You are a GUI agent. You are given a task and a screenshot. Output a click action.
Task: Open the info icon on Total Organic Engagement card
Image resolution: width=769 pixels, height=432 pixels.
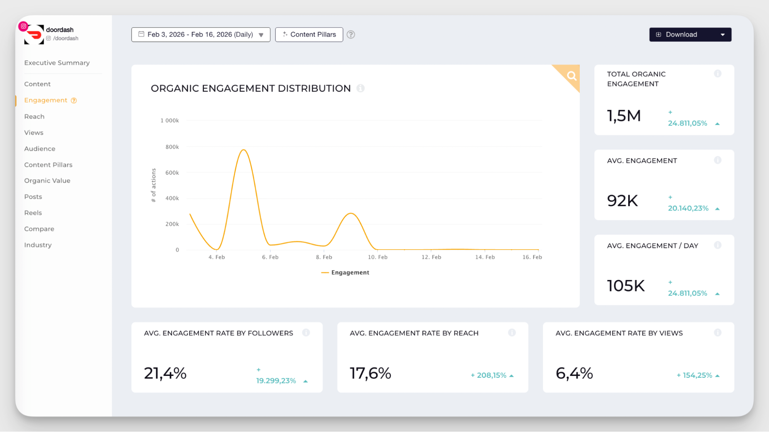(x=718, y=74)
